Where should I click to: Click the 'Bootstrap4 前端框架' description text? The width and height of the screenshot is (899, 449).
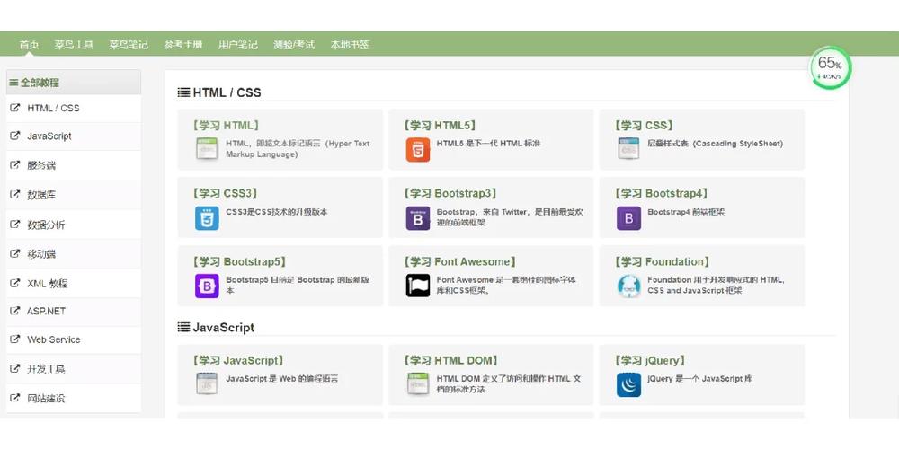pyautogui.click(x=686, y=212)
